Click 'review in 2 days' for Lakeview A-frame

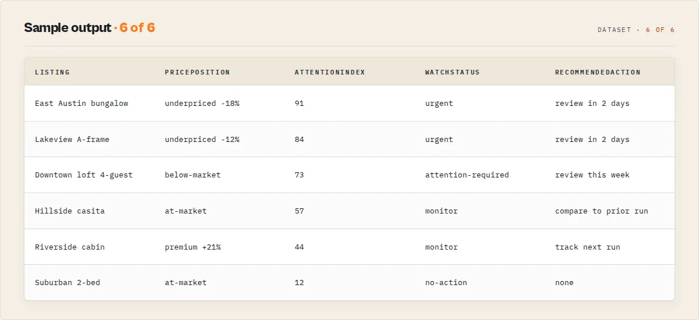tap(592, 140)
